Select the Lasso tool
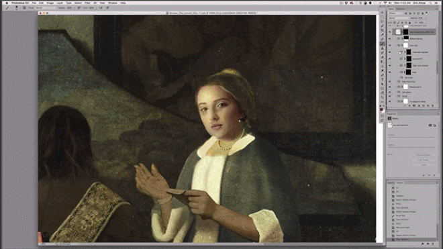The width and height of the screenshot is (443, 249). [383, 21]
